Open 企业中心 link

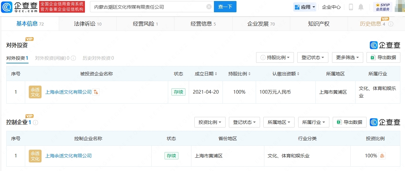(x=331, y=7)
